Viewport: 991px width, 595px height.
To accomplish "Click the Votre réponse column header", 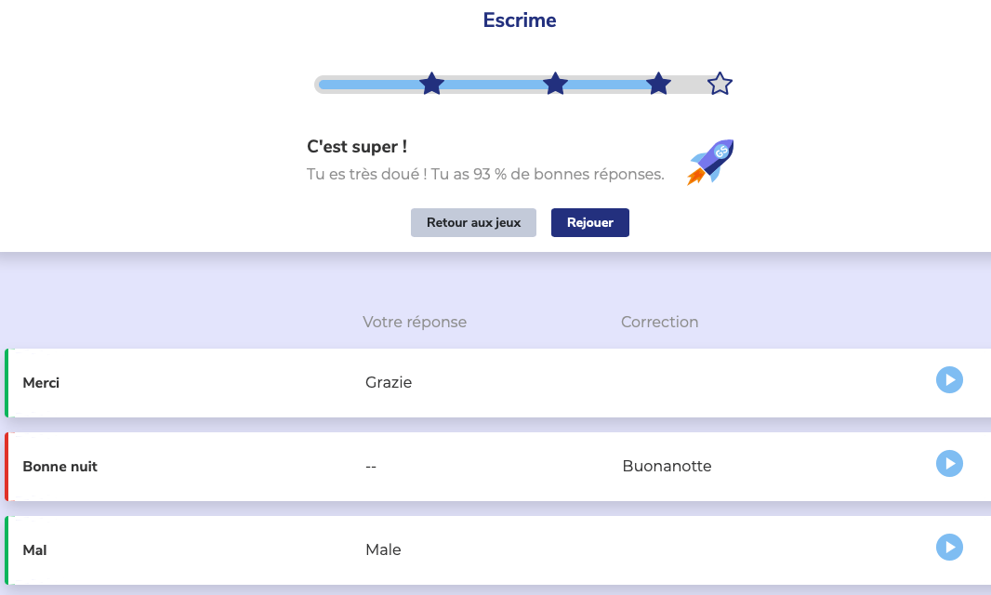I will coord(415,323).
